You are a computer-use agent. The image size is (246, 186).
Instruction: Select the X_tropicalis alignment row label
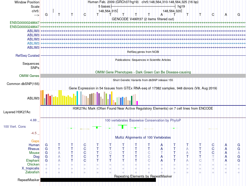pyautogui.click(x=31, y=168)
